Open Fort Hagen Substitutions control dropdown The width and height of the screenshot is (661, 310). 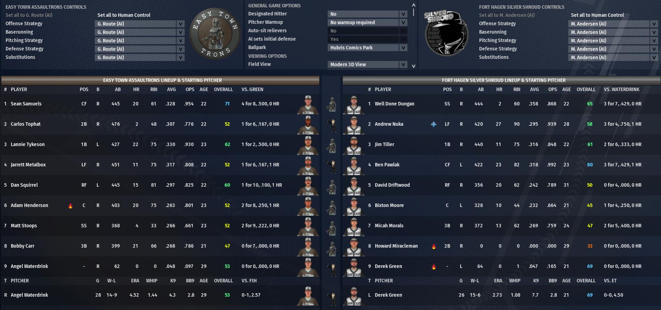pyautogui.click(x=613, y=57)
